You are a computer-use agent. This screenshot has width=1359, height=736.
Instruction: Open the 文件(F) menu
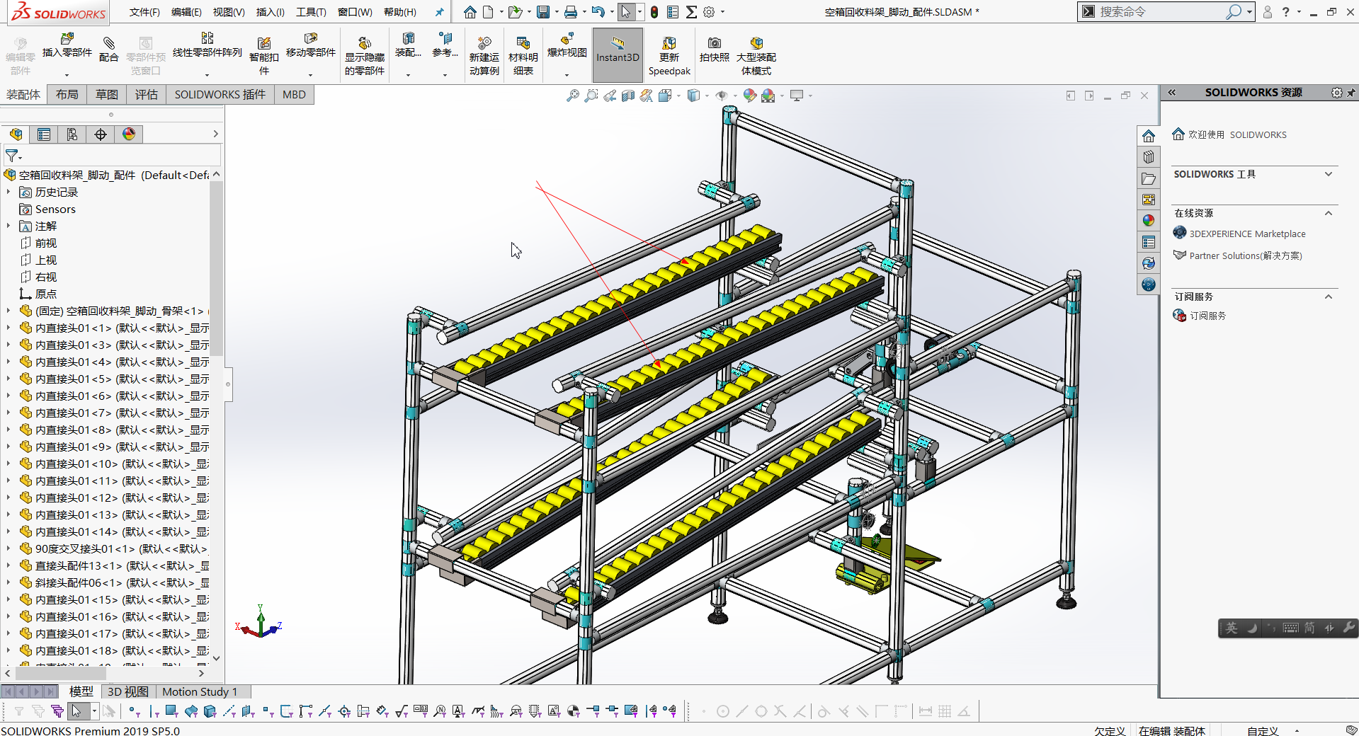click(144, 12)
